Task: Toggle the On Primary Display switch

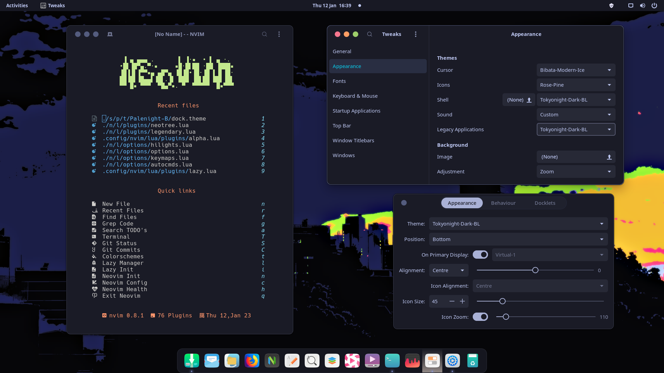Action: 480,255
